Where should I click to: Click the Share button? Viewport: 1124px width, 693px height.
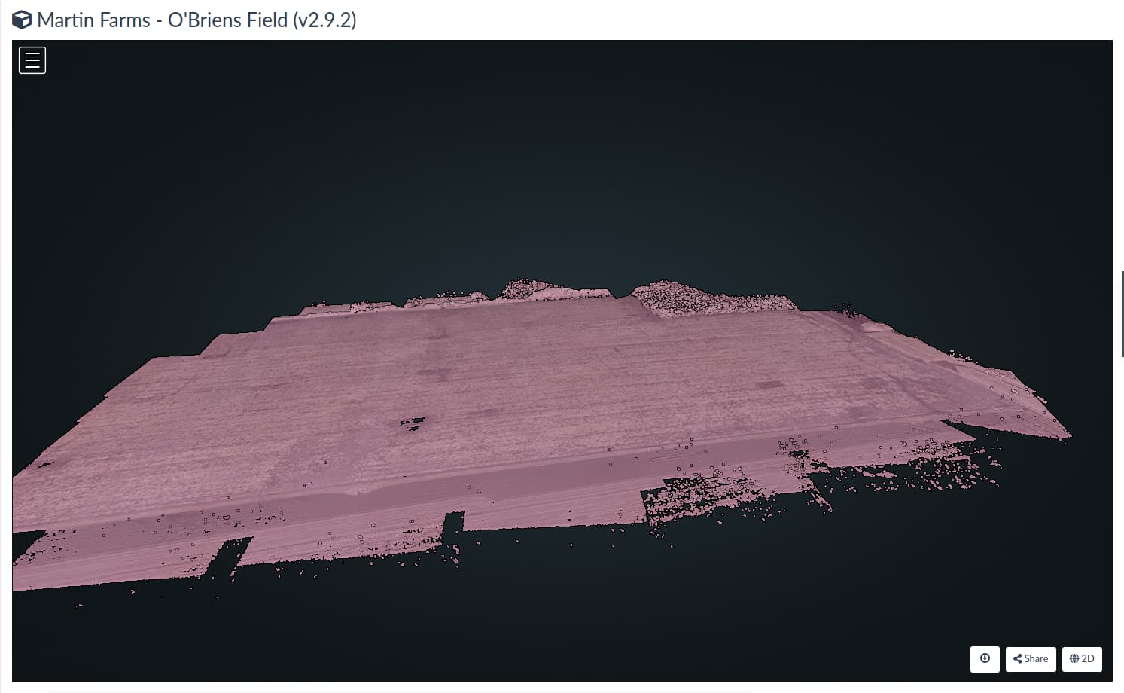tap(1031, 658)
